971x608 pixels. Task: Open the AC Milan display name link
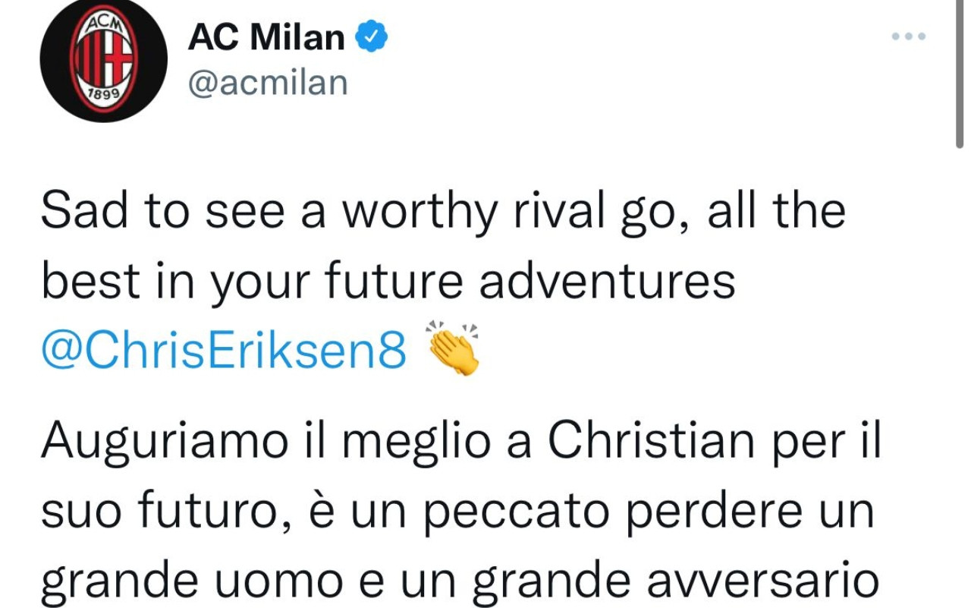coord(266,36)
